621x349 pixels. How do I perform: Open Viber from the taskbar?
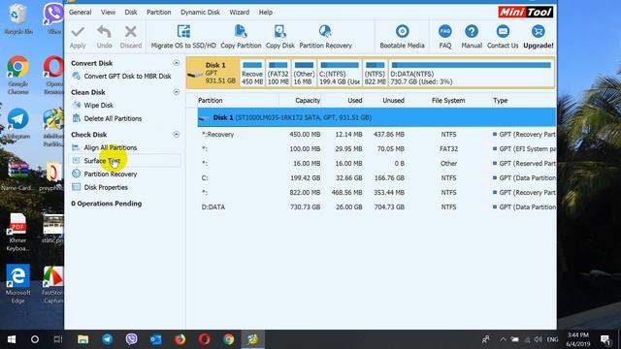(x=132, y=339)
